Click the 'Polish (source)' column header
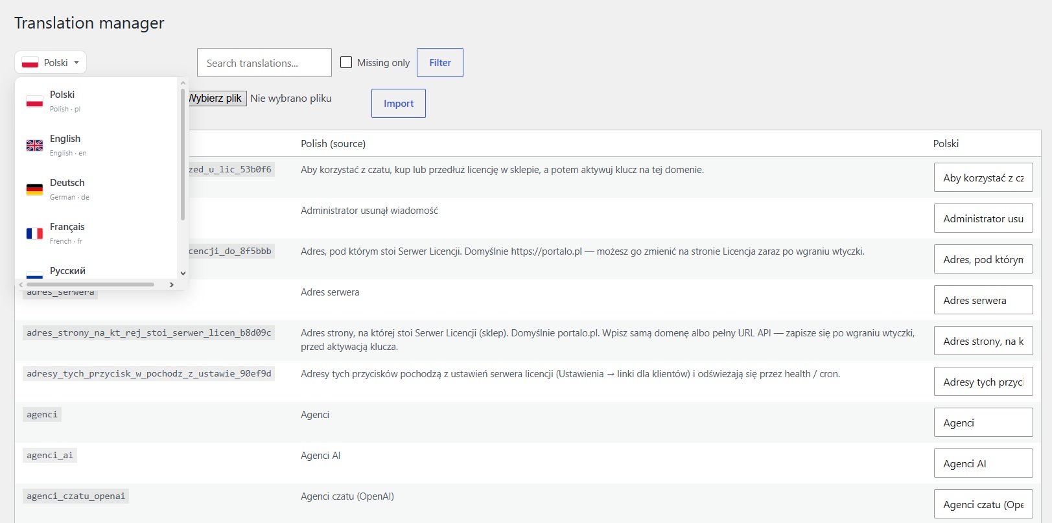Screen dimensions: 1052x523 (x=333, y=143)
